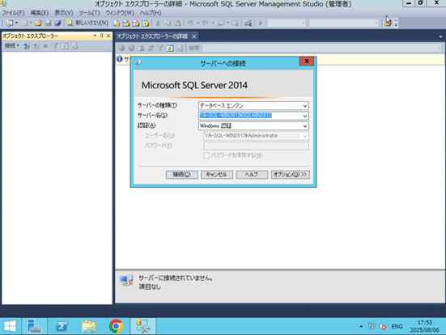Open the ウィンドウ(W) menu
This screenshot has height=335, width=446.
click(x=120, y=13)
